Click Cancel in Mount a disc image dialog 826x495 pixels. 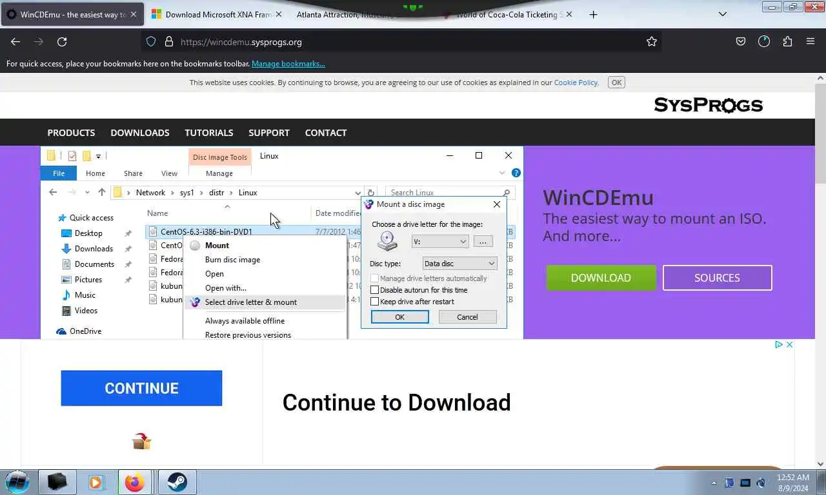click(467, 317)
